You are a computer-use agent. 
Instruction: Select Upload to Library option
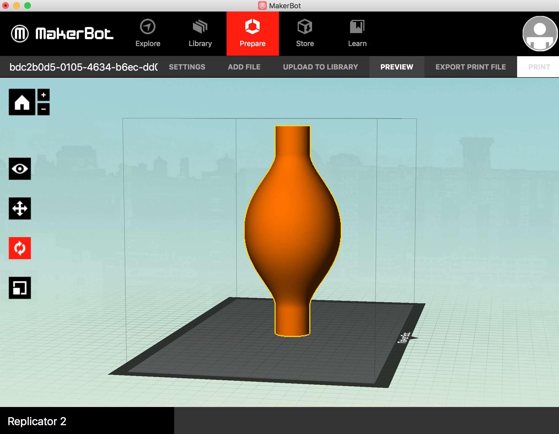pyautogui.click(x=321, y=67)
